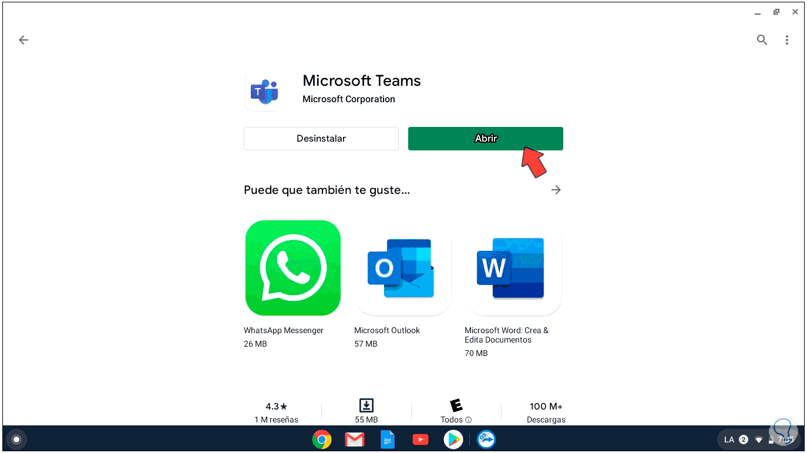Click the download size icon

click(x=366, y=405)
